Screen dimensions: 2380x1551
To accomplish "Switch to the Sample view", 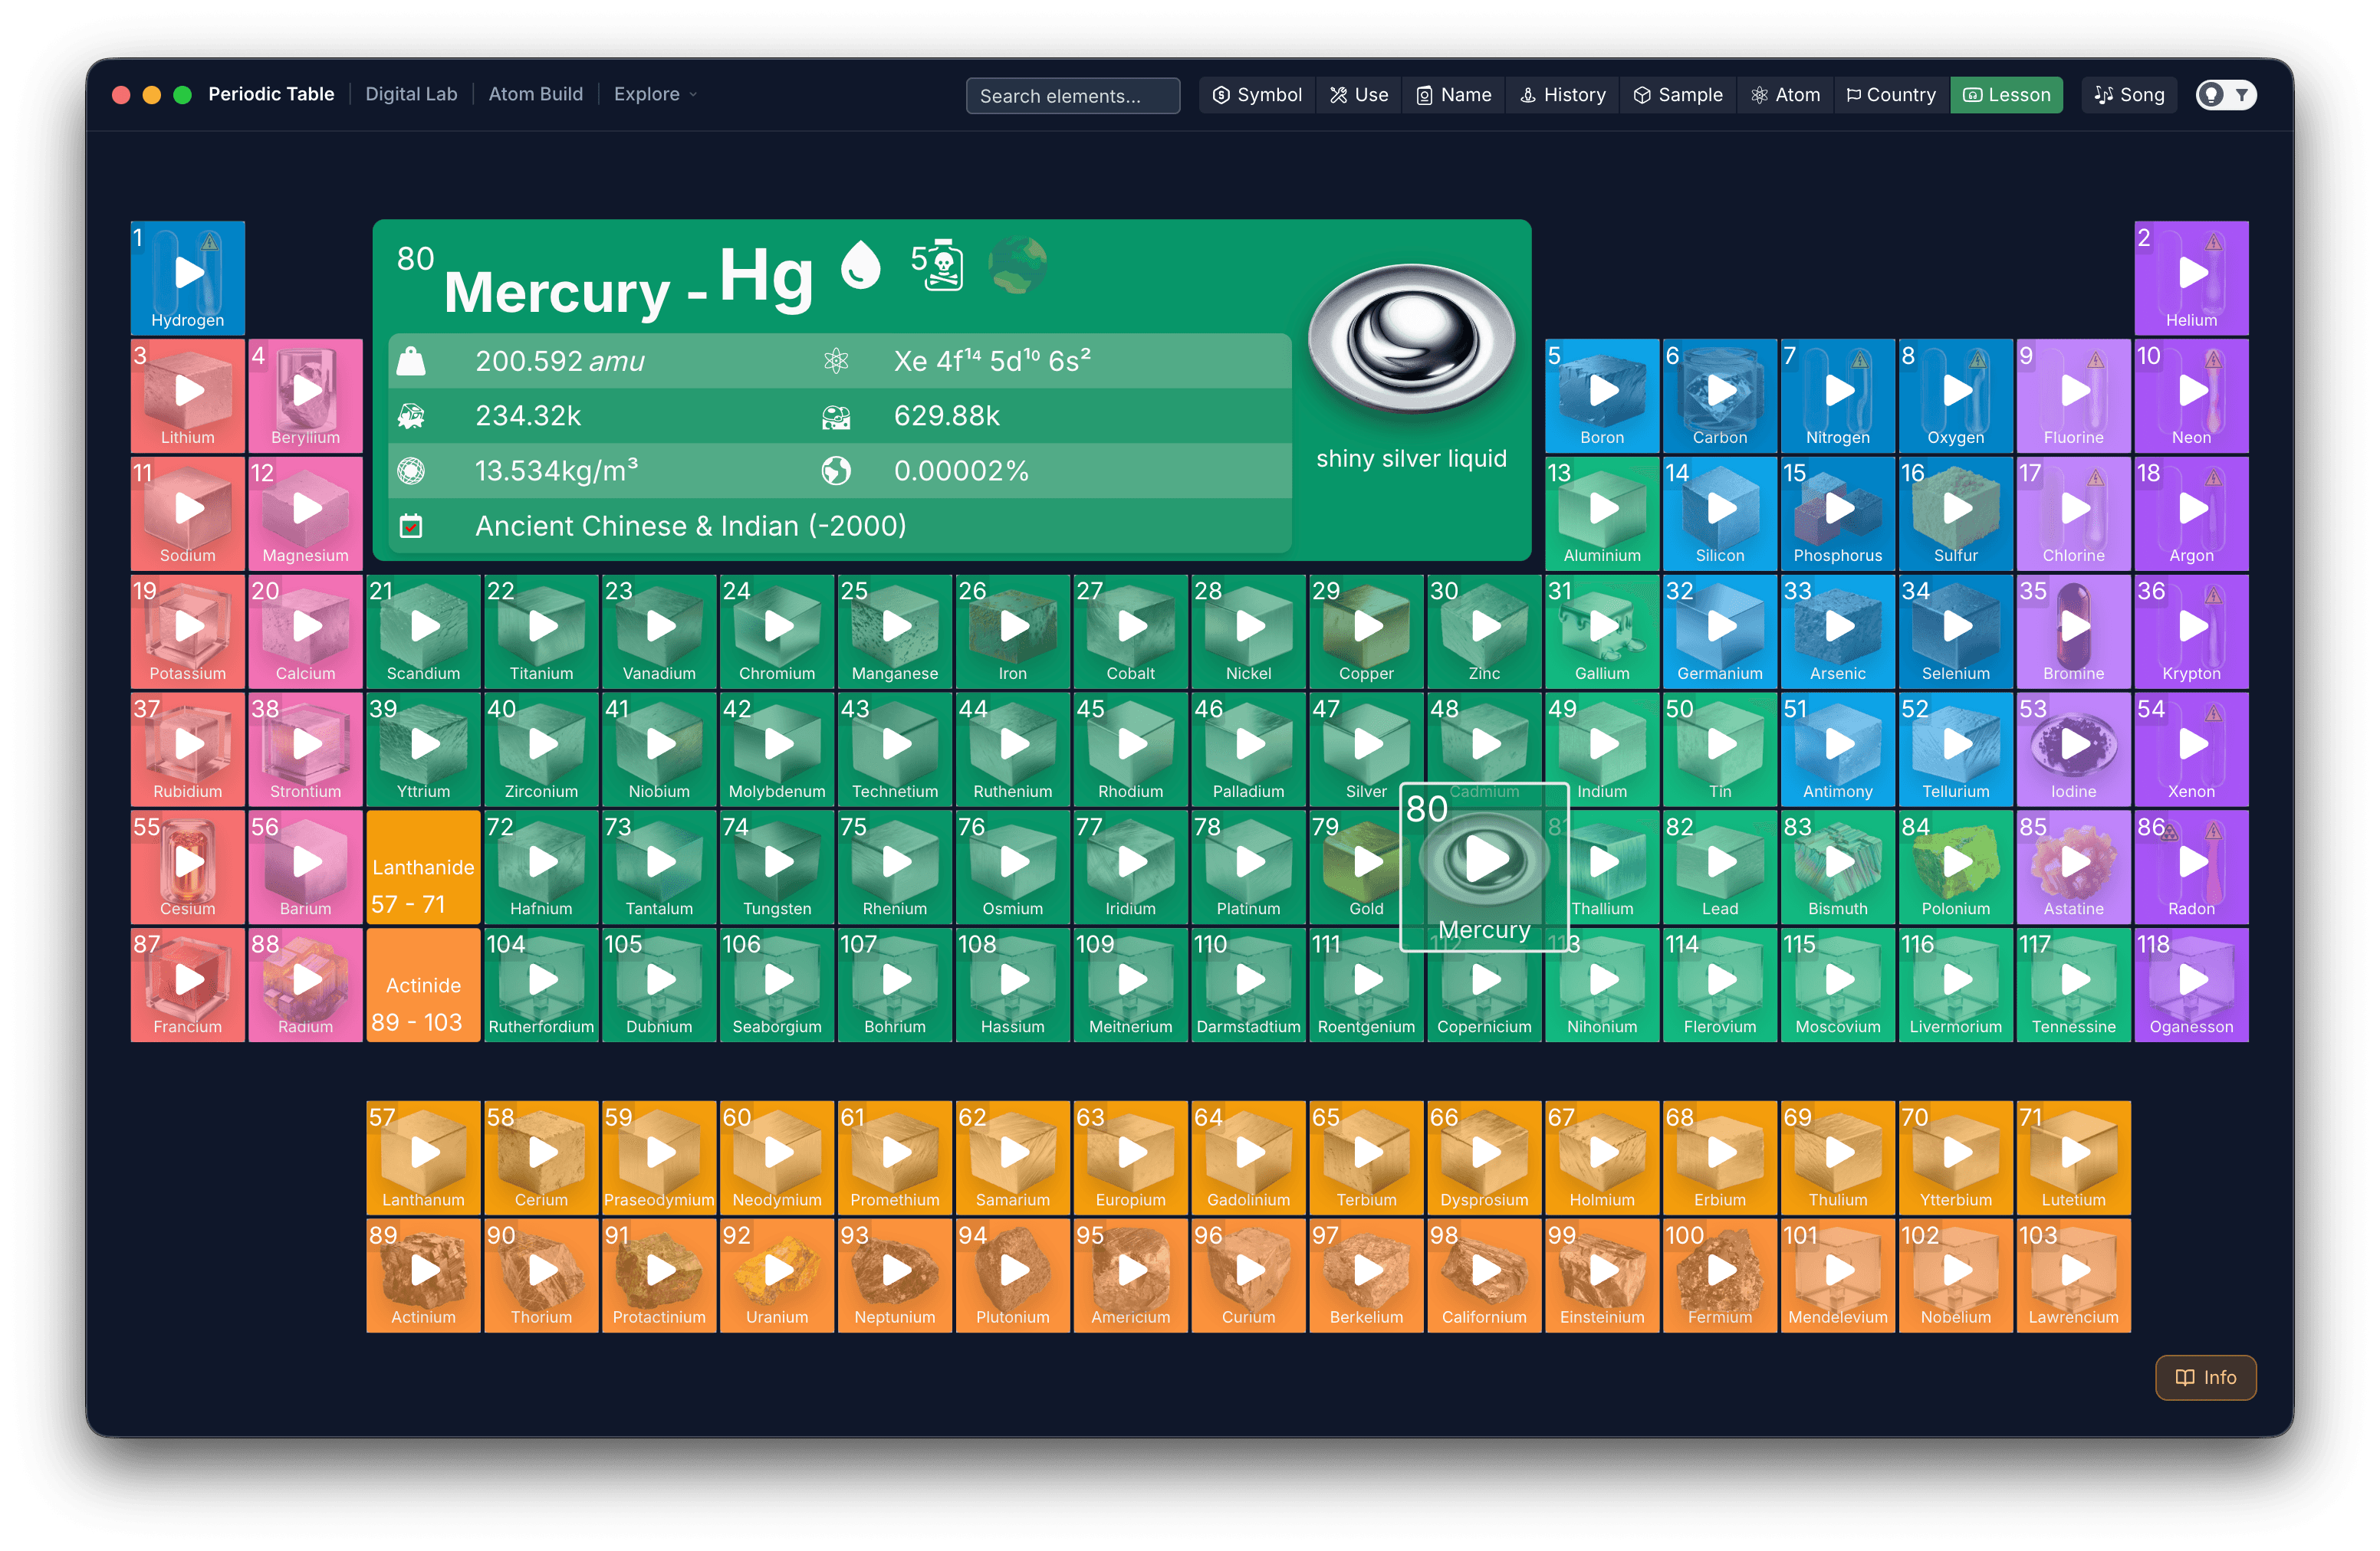I will [x=1678, y=95].
